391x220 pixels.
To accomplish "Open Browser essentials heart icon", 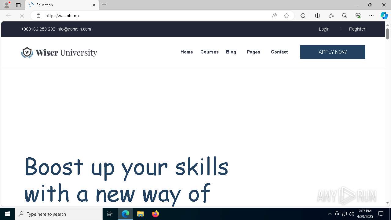I will click(x=358, y=16).
